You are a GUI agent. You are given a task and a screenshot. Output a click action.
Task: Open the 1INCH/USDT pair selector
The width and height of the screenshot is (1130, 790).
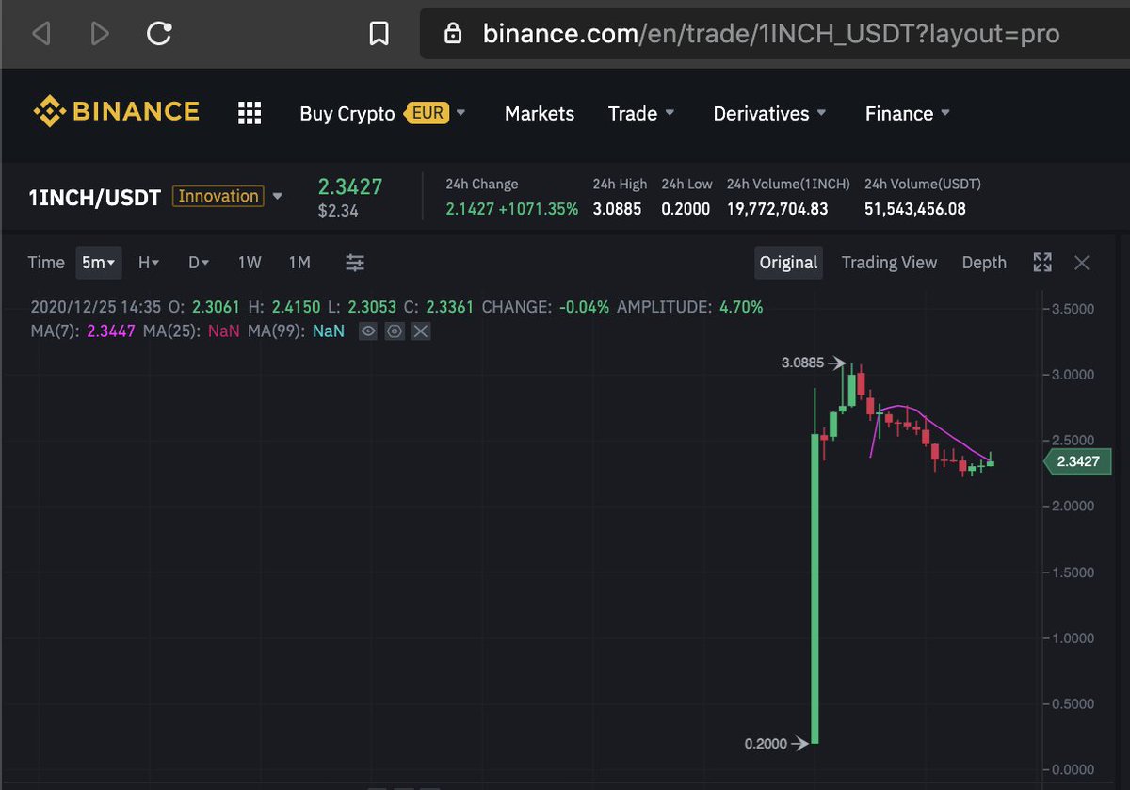pos(94,197)
